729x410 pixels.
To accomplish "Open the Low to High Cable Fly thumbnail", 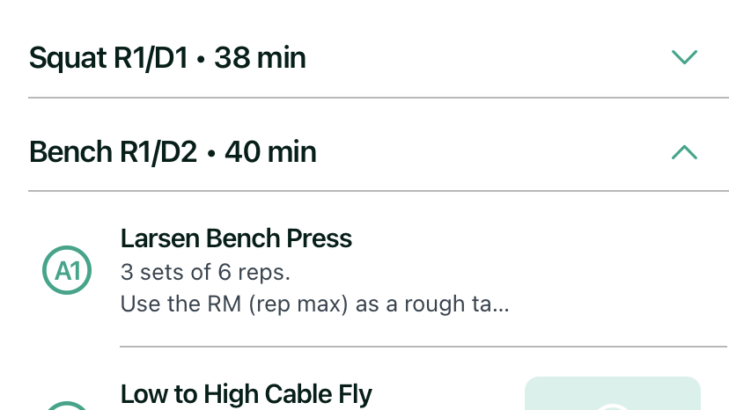I will pyautogui.click(x=613, y=393).
